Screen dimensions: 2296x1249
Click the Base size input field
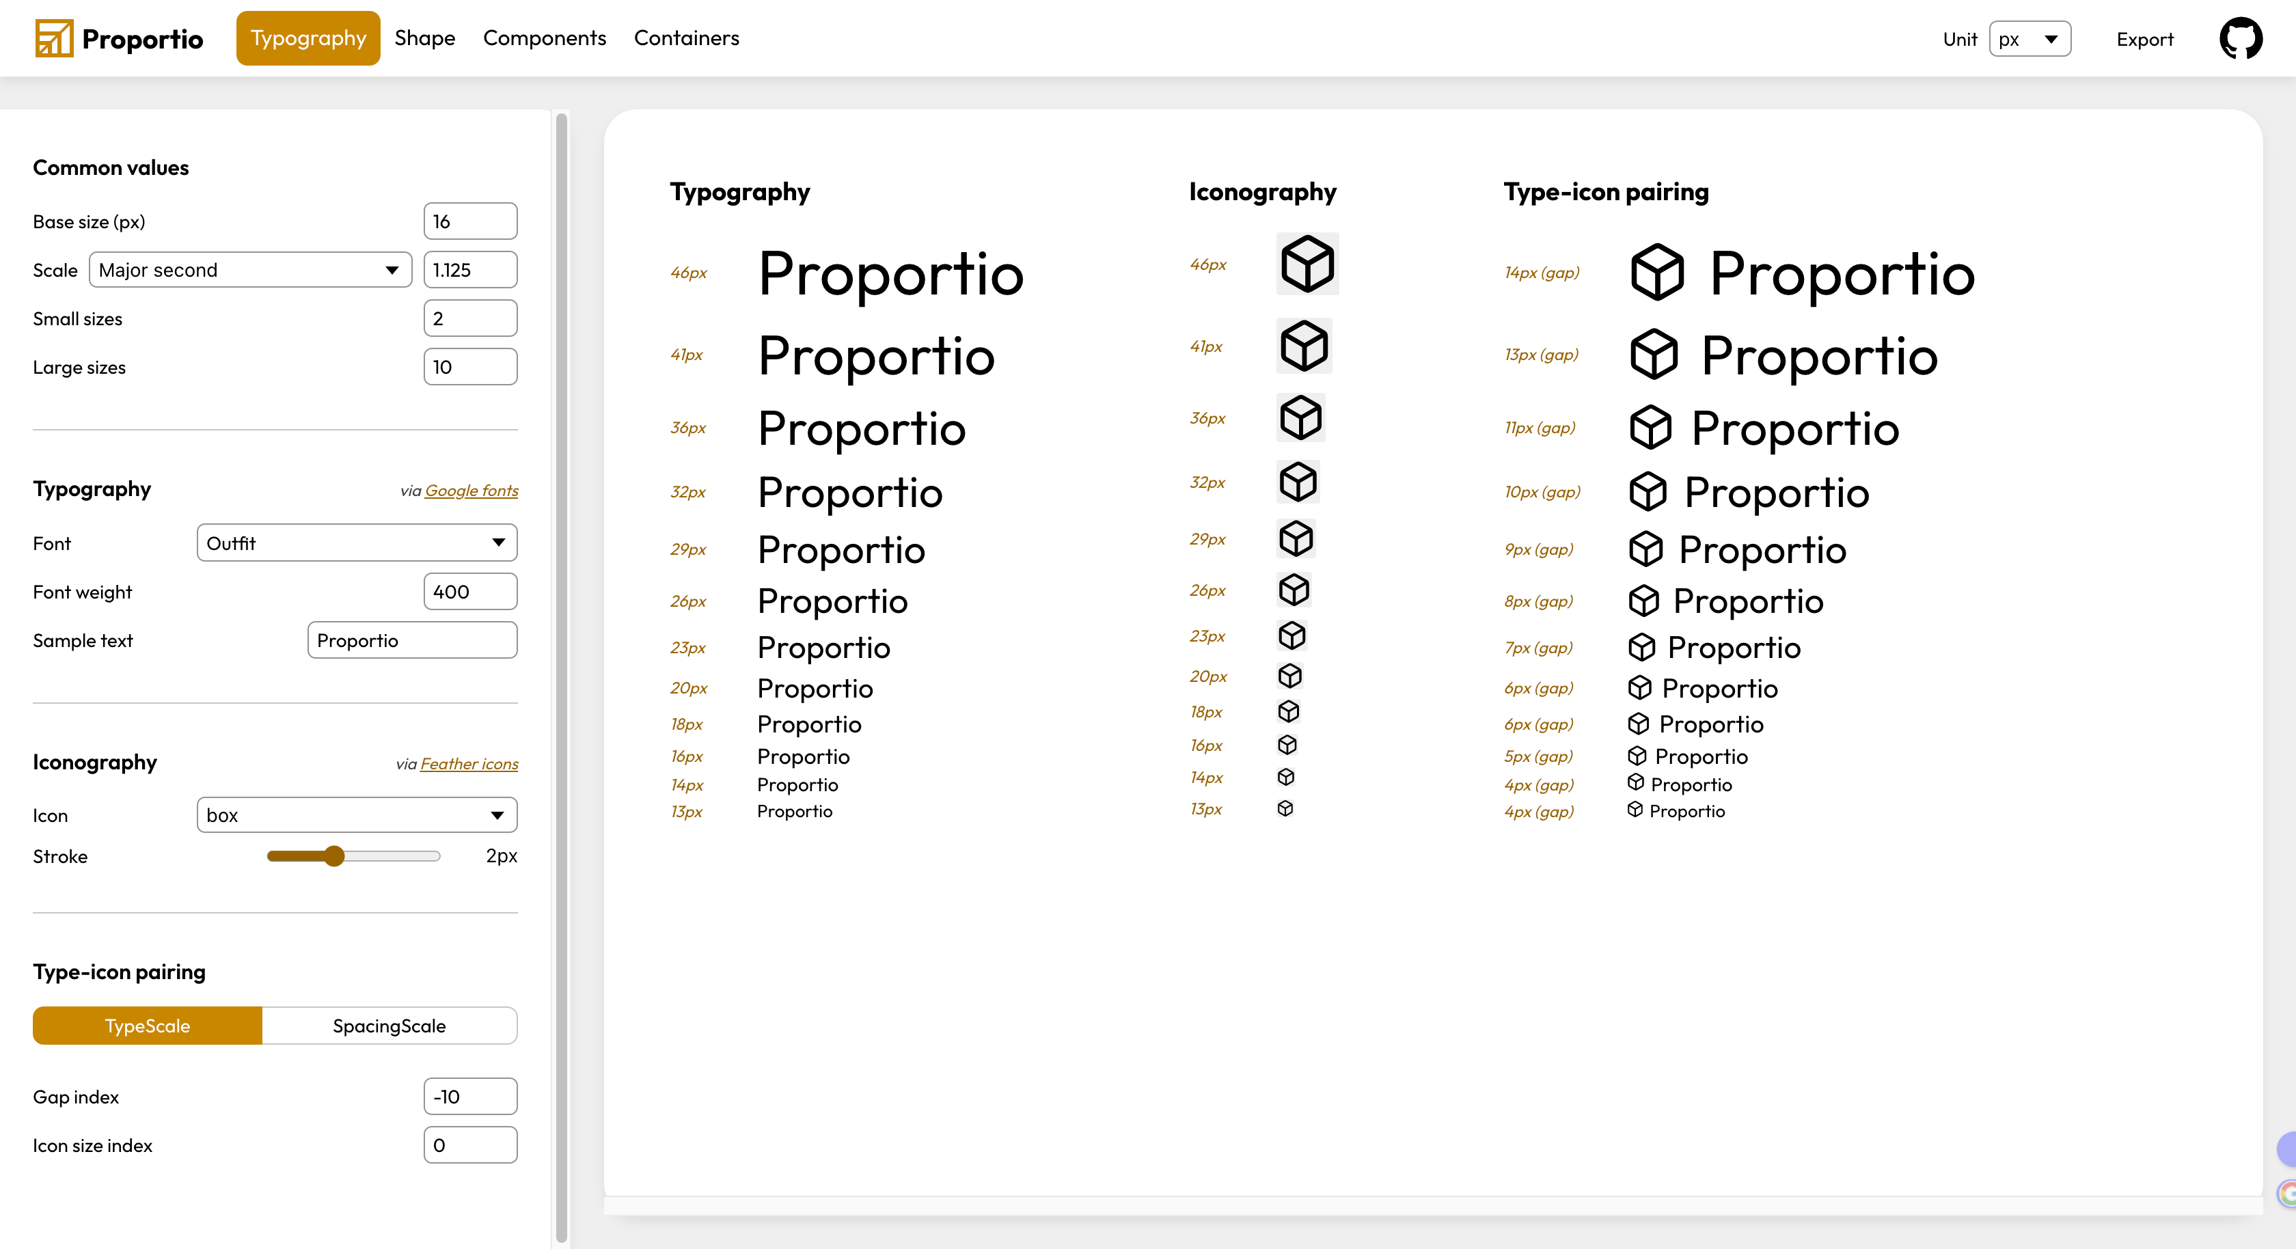click(x=469, y=221)
